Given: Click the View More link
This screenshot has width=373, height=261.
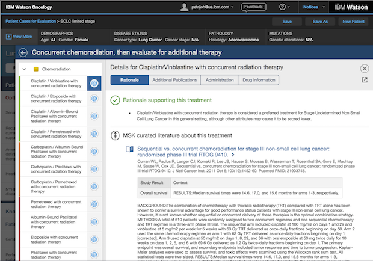Looking at the screenshot, I should (22, 37).
